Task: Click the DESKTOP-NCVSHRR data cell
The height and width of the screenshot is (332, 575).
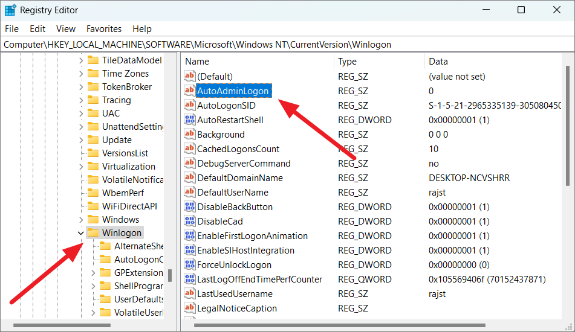Action: point(469,178)
